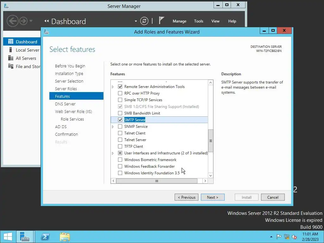Launch PowerShell from the taskbar
324x243 pixels.
pos(45,237)
